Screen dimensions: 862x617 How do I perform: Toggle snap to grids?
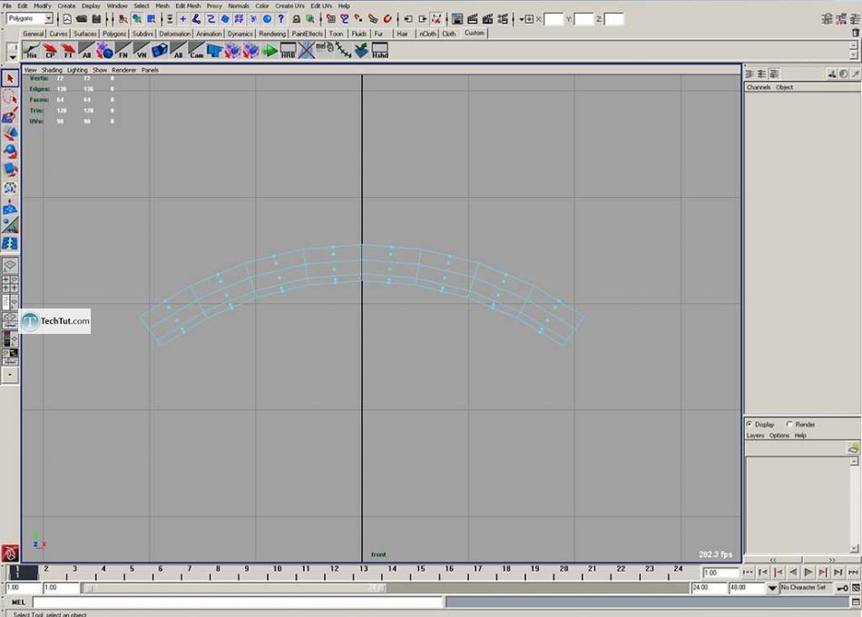click(x=330, y=19)
